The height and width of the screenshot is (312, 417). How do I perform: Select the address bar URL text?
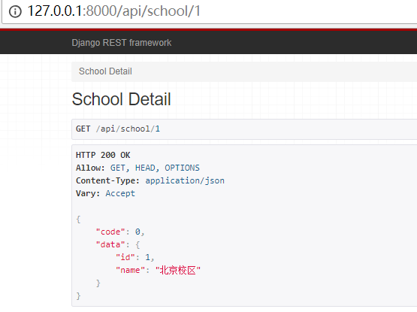[114, 11]
